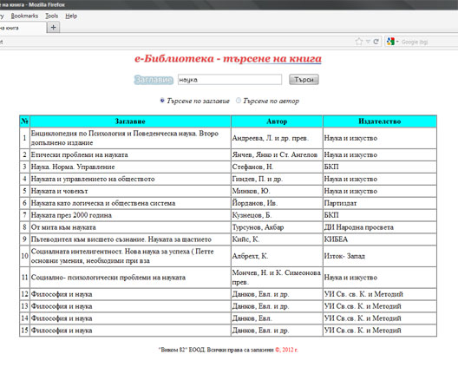Click the Автор column header
This screenshot has height=380, width=458.
tap(277, 121)
